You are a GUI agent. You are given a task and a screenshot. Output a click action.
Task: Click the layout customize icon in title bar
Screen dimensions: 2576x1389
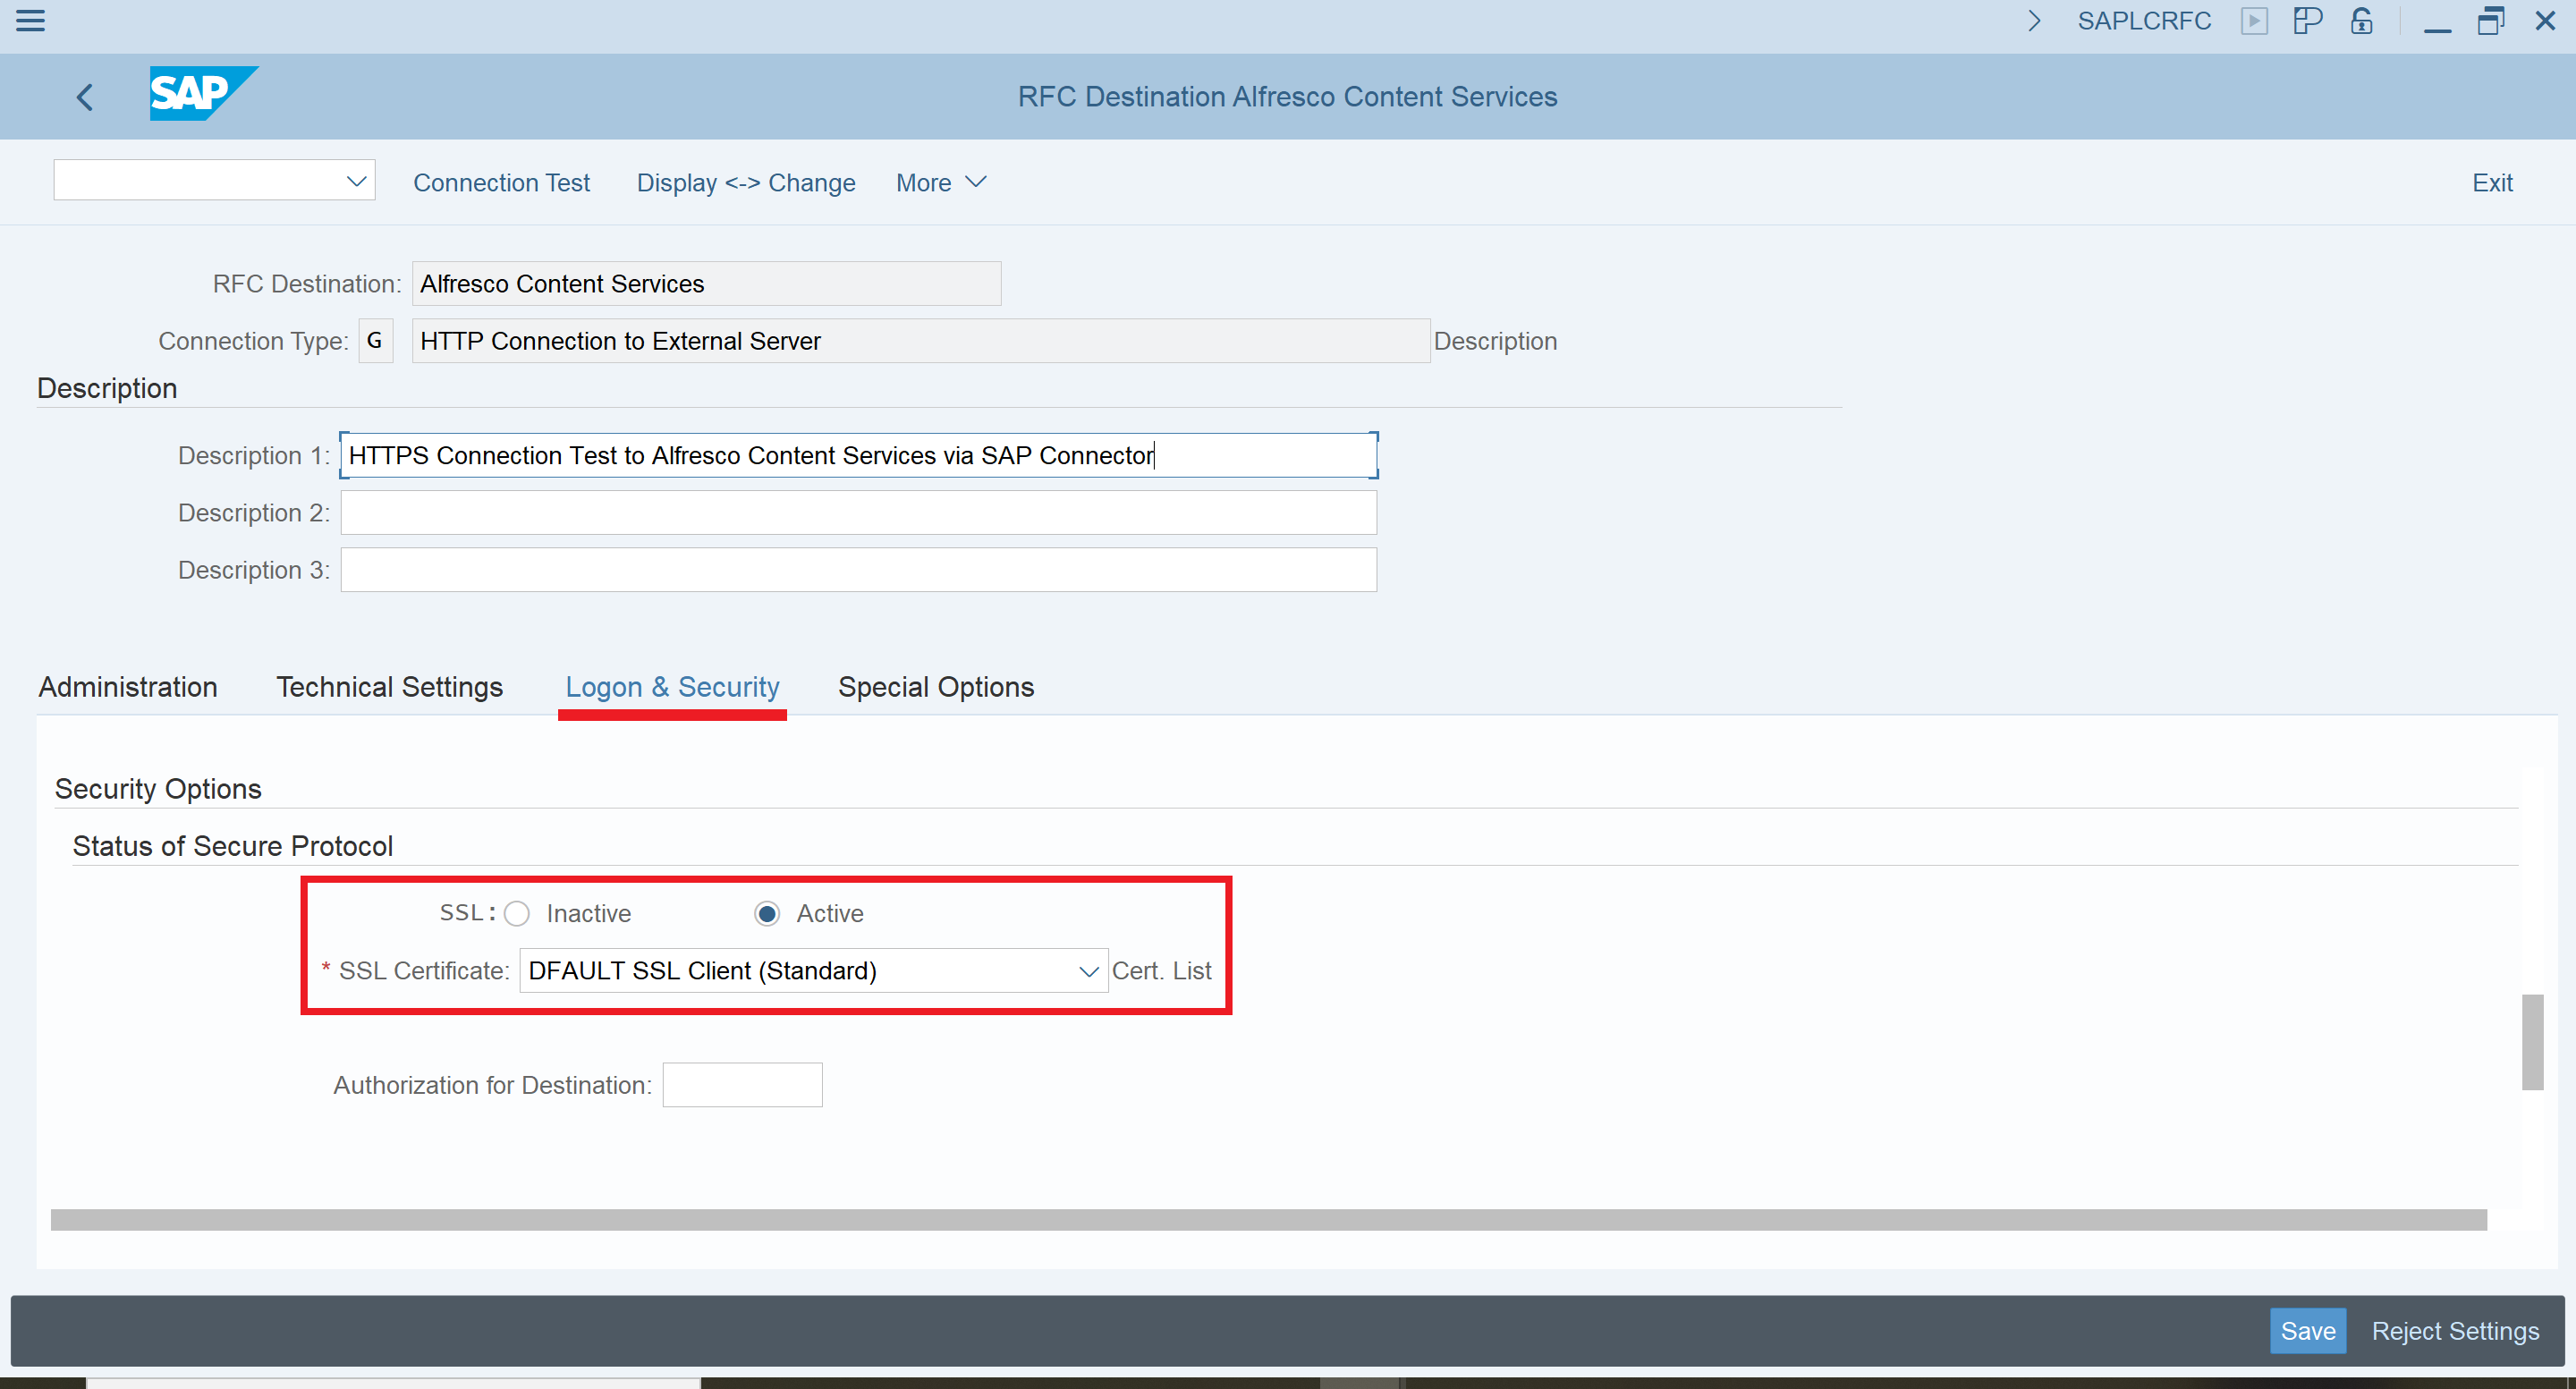coord(2307,21)
